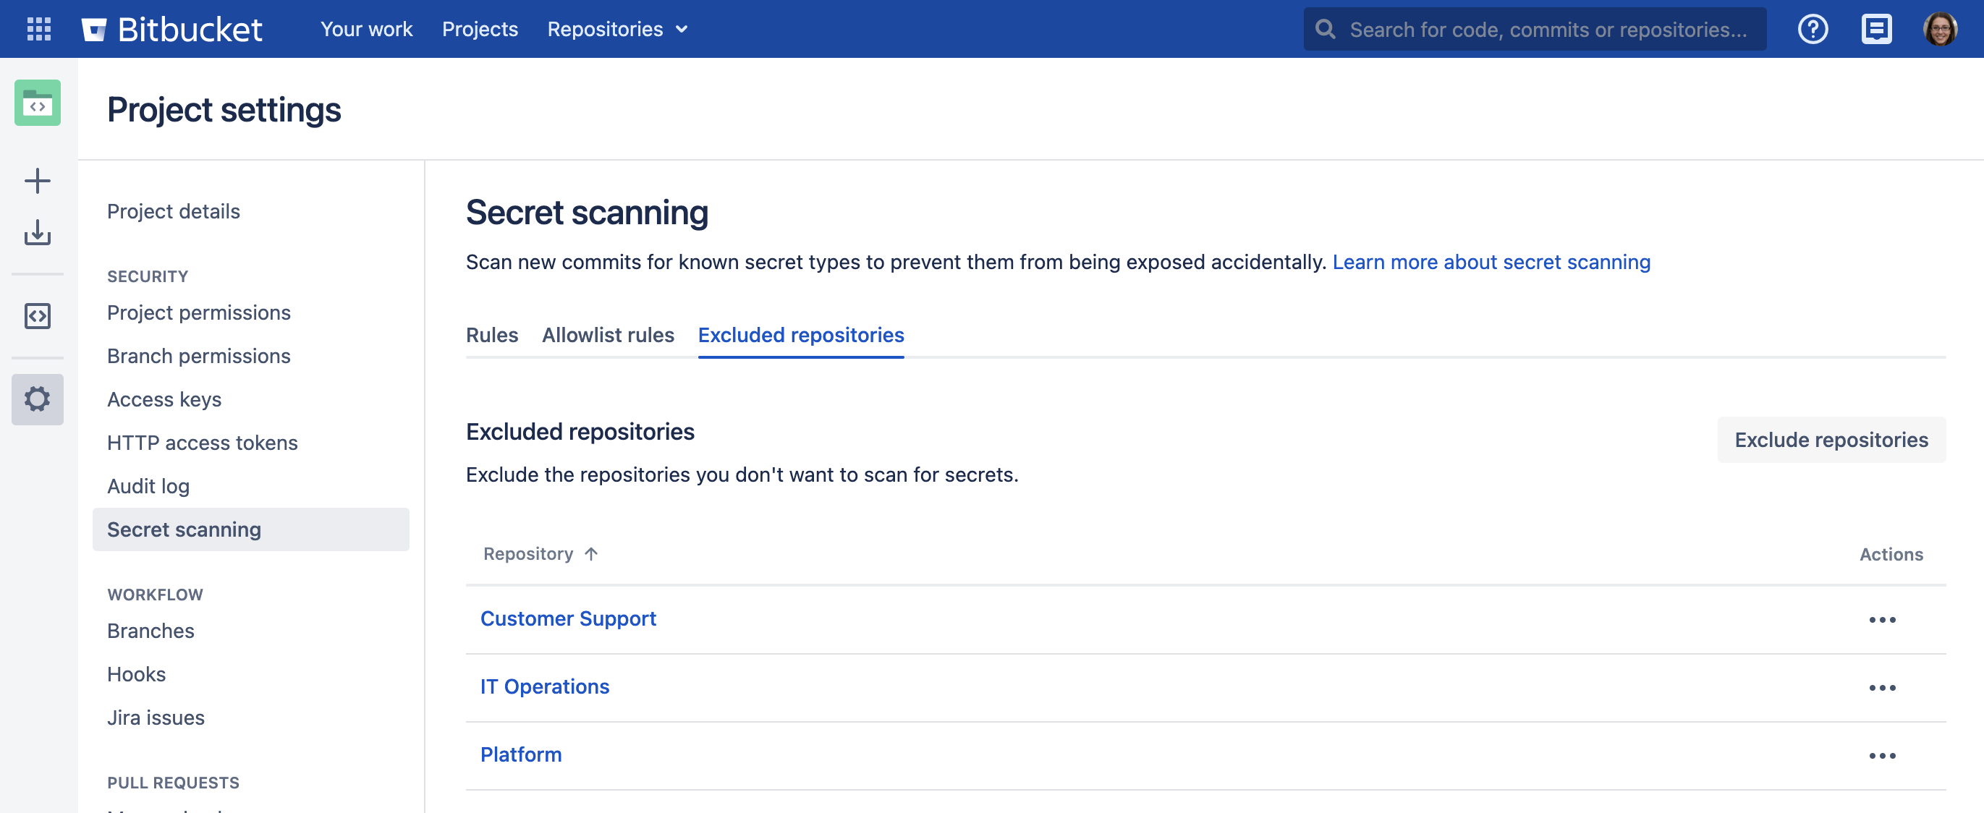Open the inbox notifications icon
The width and height of the screenshot is (1984, 813).
point(1876,29)
